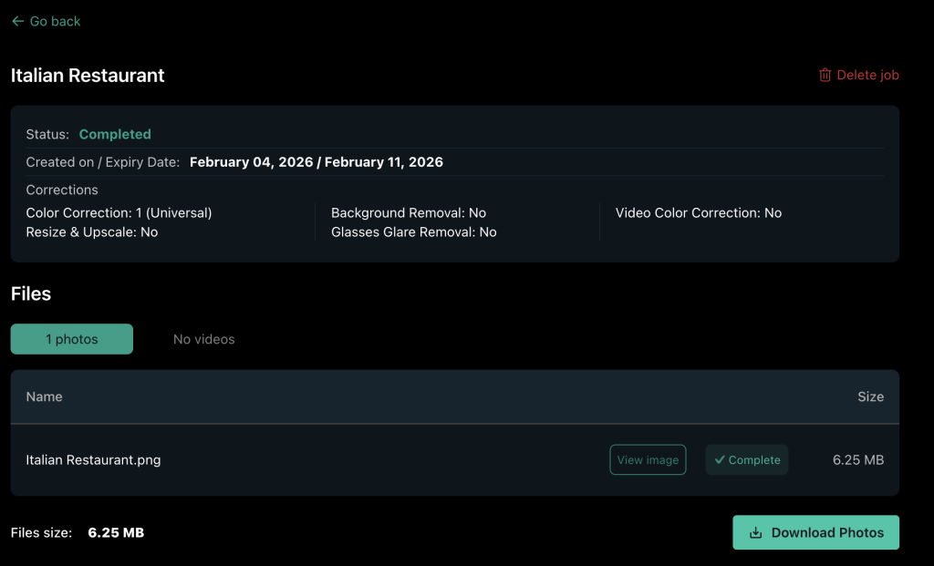Click the Italian Restaurant job title heading
Viewport: 934px width, 566px height.
click(x=88, y=76)
